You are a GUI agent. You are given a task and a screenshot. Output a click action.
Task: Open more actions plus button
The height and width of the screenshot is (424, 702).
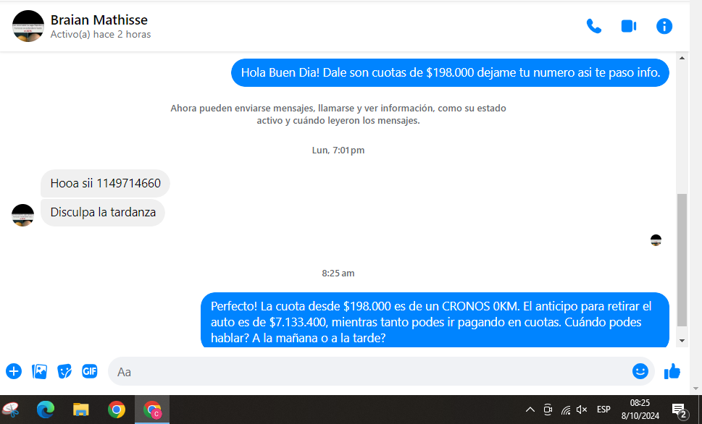tap(14, 371)
